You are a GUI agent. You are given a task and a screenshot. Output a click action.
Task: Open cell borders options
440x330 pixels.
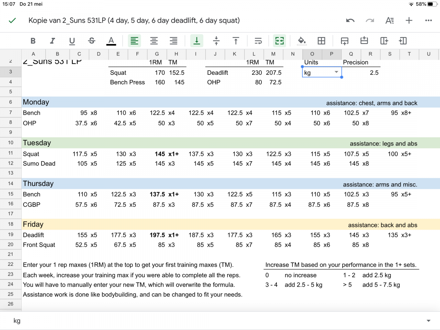[322, 41]
